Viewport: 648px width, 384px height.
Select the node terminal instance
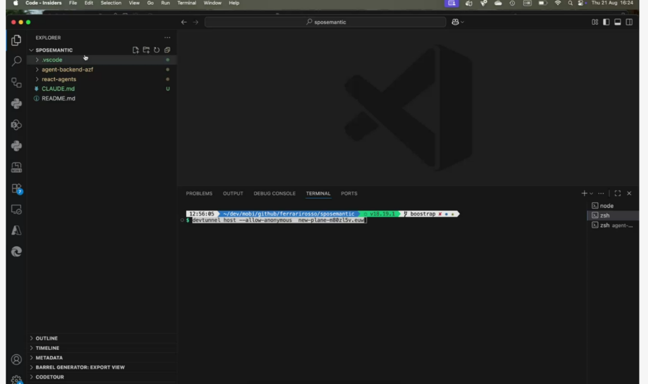(x=613, y=206)
